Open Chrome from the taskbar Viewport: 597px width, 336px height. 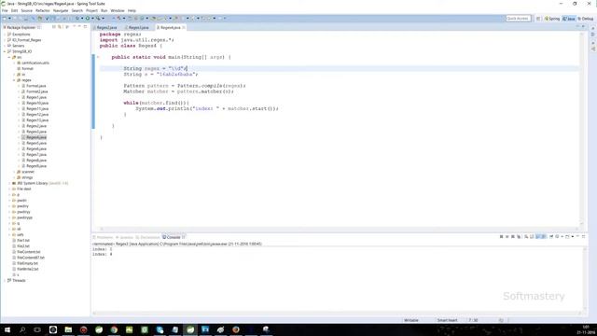coord(114,329)
